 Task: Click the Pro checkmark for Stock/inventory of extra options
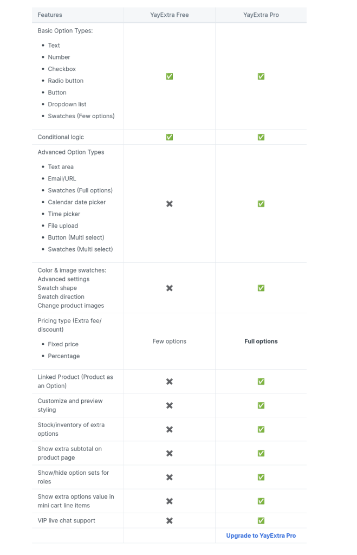pos(261,429)
